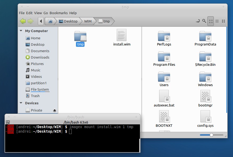This screenshot has width=233, height=157.
Task: Collapse the Devices section
Action: click(21, 103)
